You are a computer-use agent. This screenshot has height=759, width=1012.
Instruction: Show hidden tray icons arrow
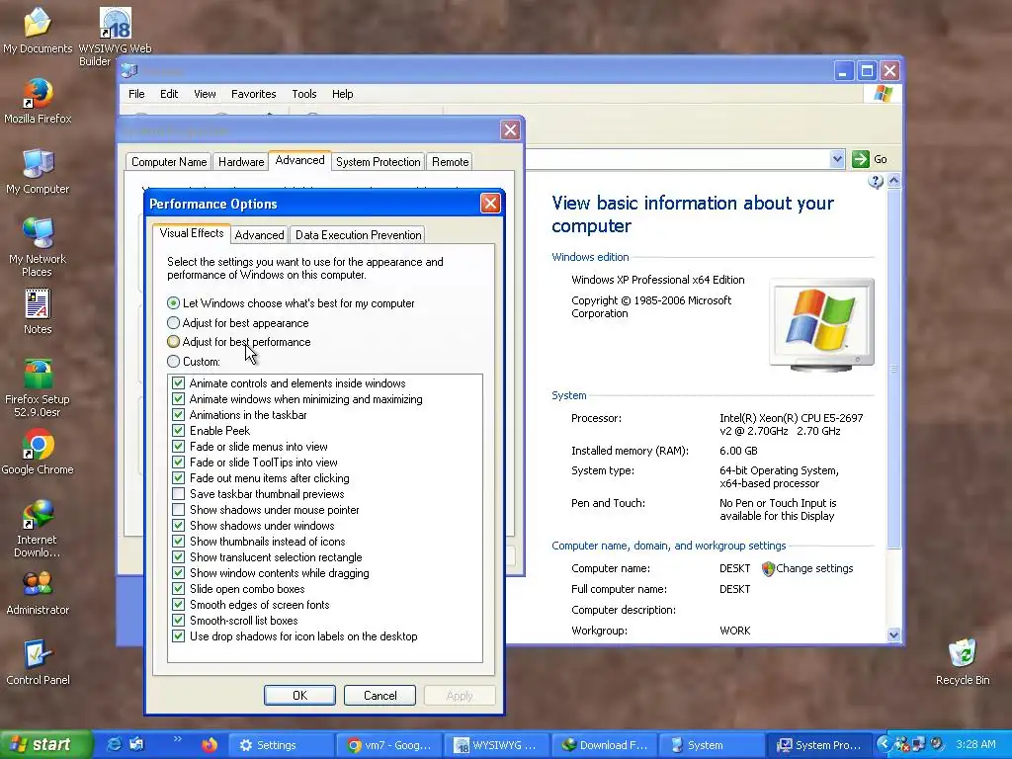coord(883,744)
